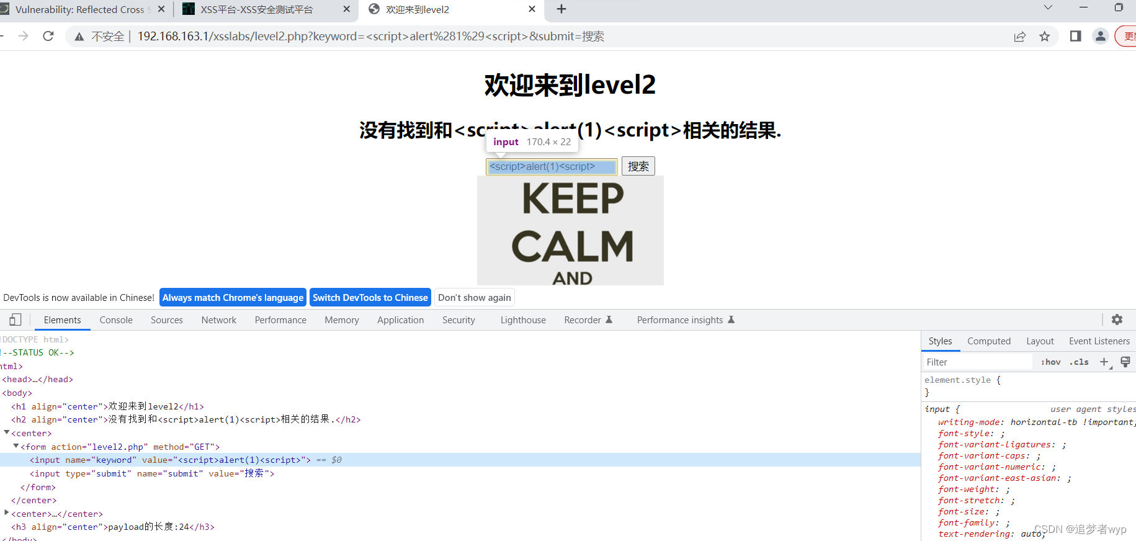The height and width of the screenshot is (541, 1136).
Task: Select the h1 欢迎来到level2 DOM row
Action: tap(460, 406)
